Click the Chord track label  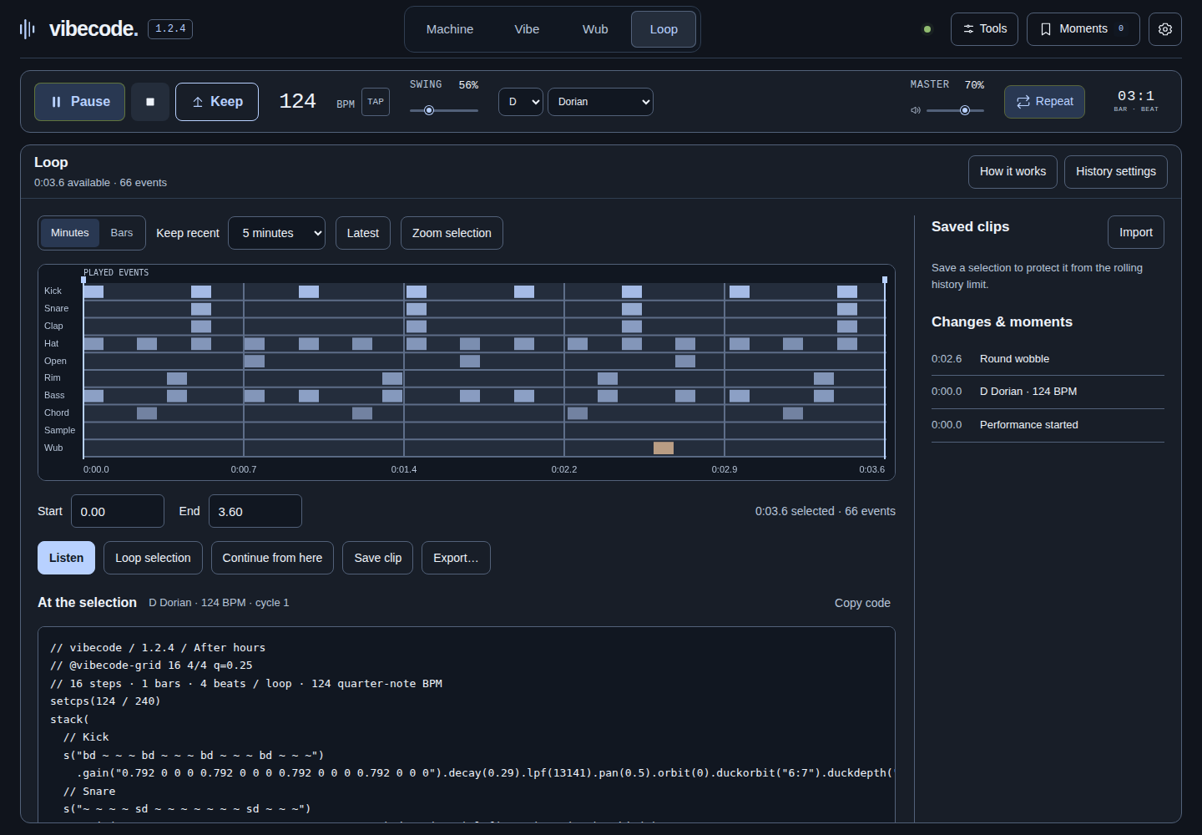tap(57, 412)
